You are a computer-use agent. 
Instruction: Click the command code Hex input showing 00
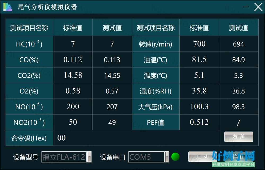pos(136,138)
